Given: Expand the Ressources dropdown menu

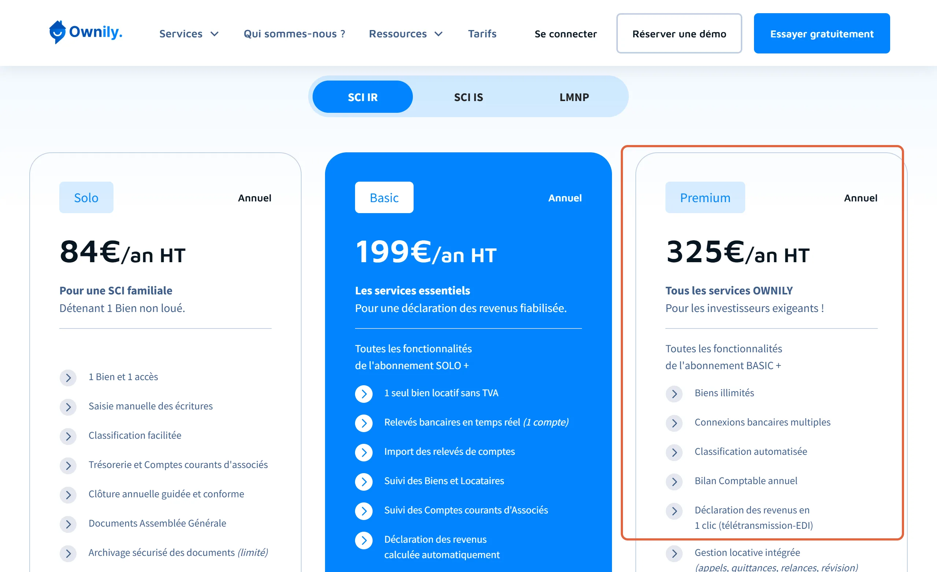Looking at the screenshot, I should click(x=406, y=33).
